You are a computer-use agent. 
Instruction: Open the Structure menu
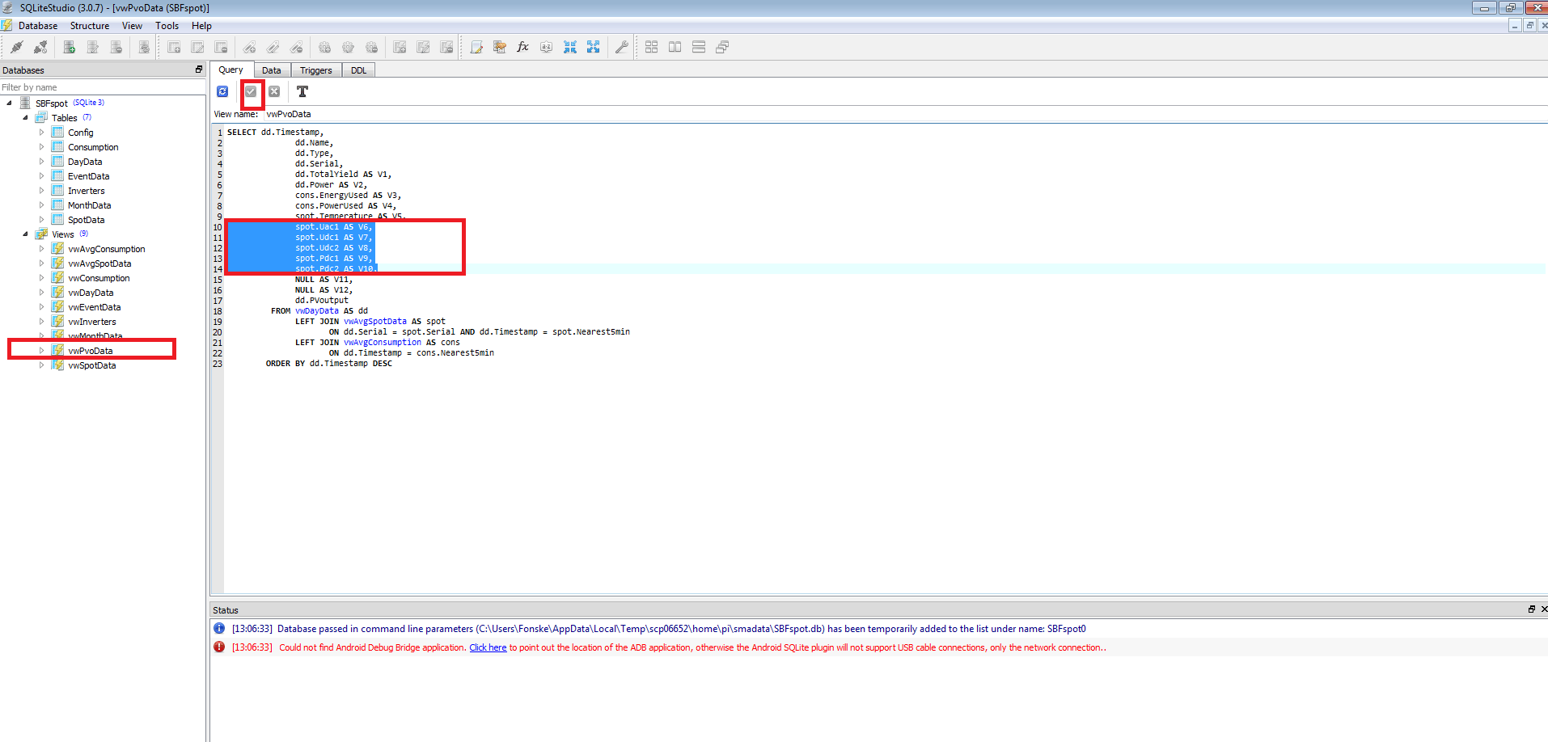click(x=90, y=26)
